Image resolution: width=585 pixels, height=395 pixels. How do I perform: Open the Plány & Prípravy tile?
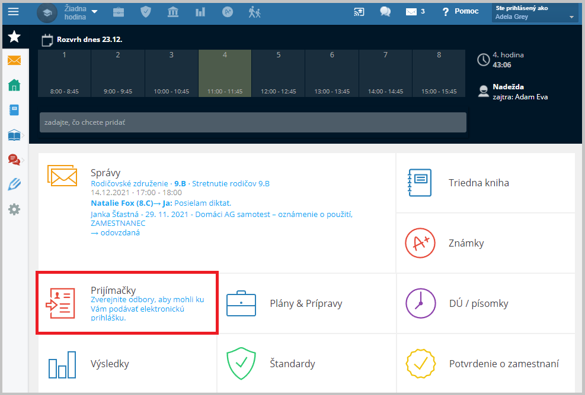306,303
